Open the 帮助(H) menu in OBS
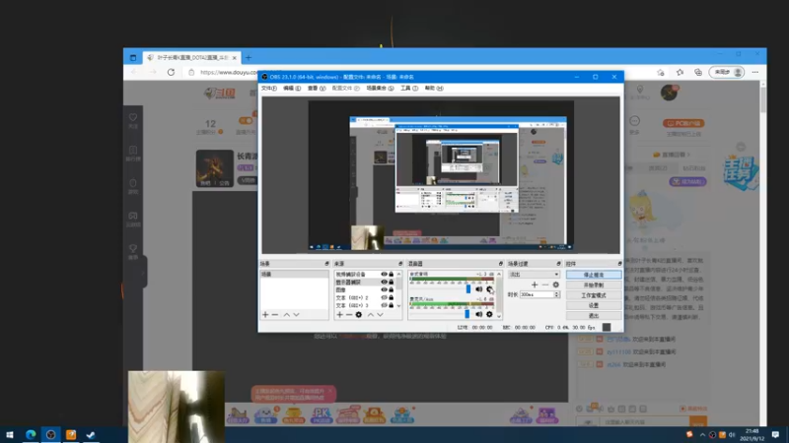The image size is (789, 443). pos(434,89)
